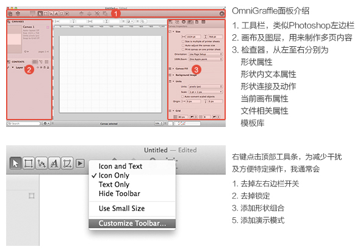Toggle inspectors button at toolbar far end
This screenshot has width=360, height=252.
pyautogui.click(x=221, y=13)
